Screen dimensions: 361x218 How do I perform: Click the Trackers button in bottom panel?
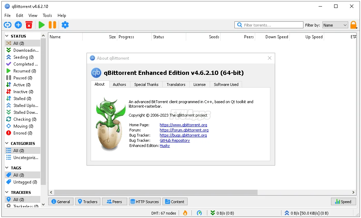click(x=88, y=202)
